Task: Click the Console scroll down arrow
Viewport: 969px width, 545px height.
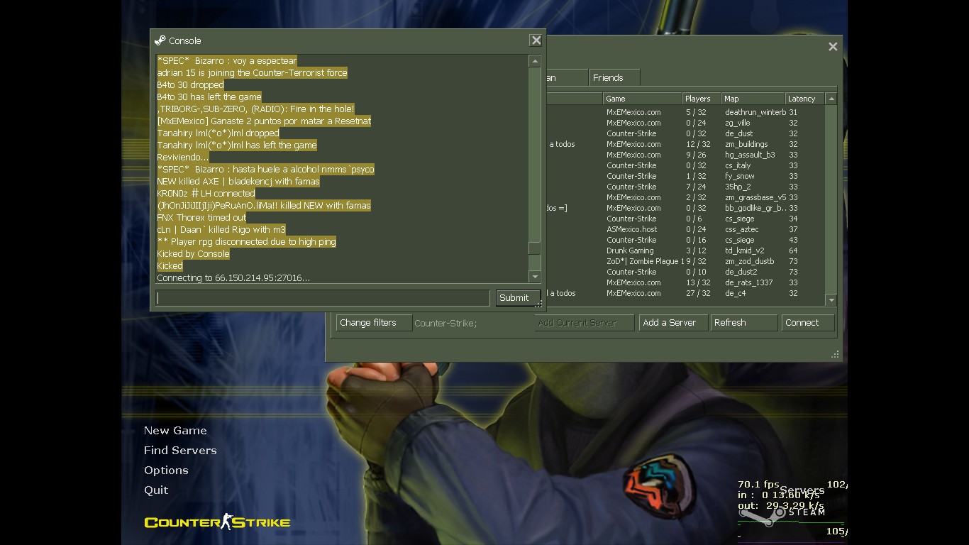Action: pos(535,277)
